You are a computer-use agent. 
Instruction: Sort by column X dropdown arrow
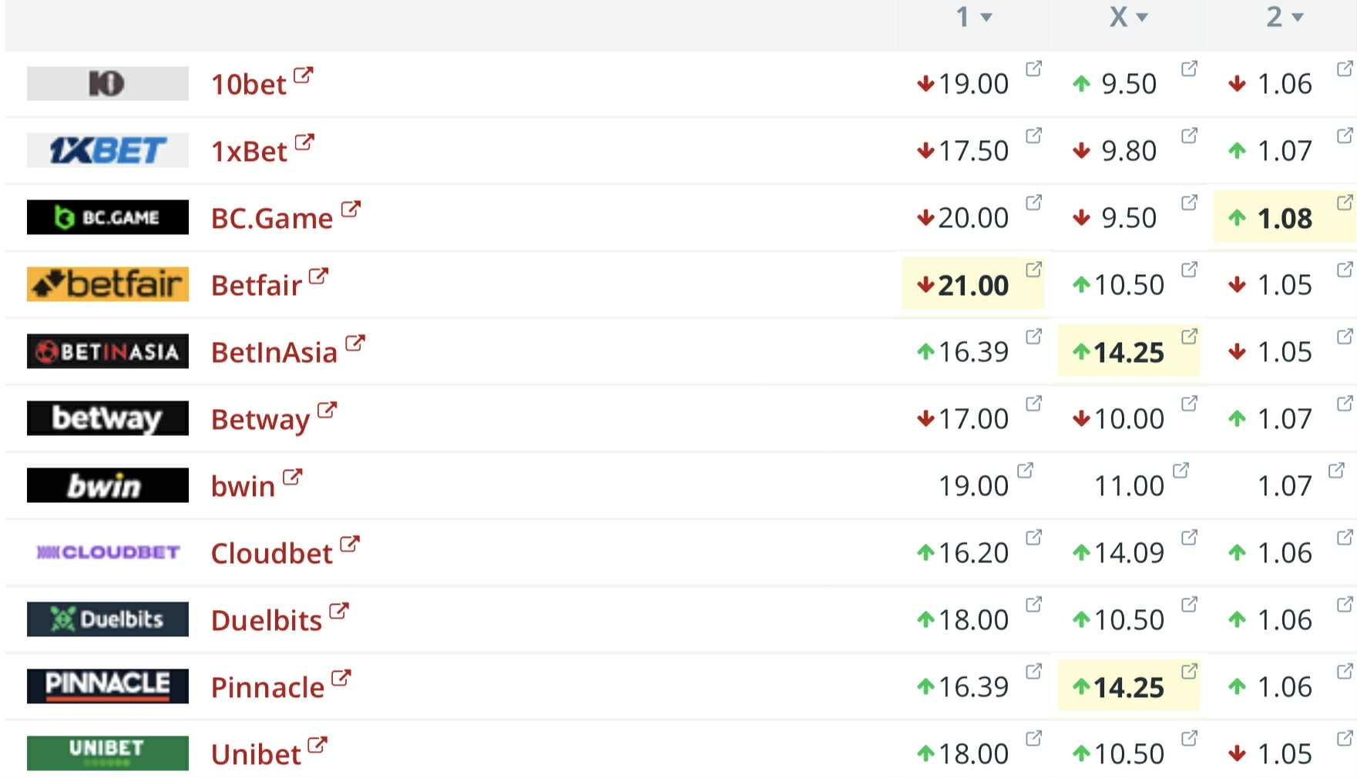point(1142,18)
